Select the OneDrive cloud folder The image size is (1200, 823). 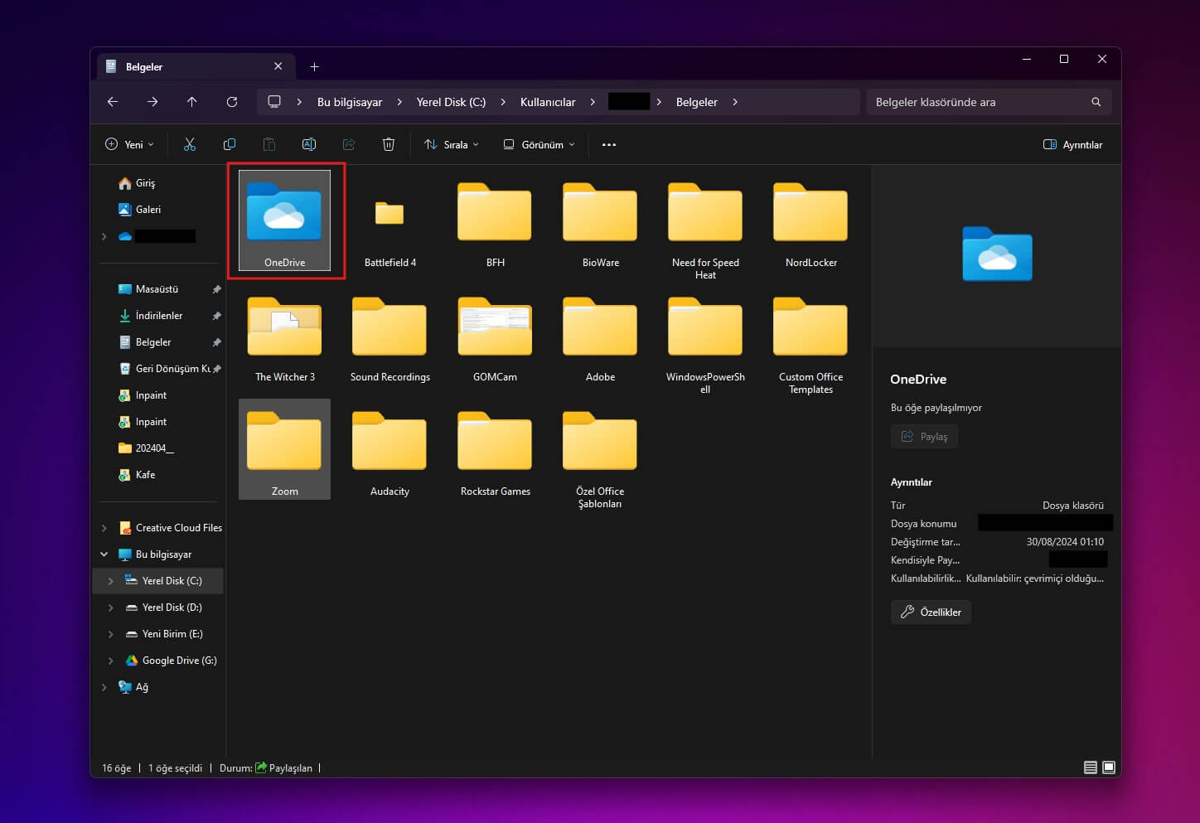284,220
